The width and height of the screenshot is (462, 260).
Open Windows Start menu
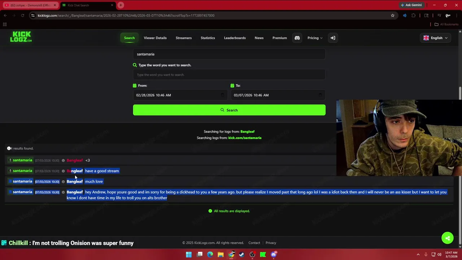pos(189,255)
